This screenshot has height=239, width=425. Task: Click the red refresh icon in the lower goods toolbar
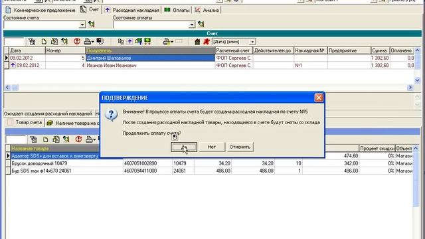tap(78, 139)
